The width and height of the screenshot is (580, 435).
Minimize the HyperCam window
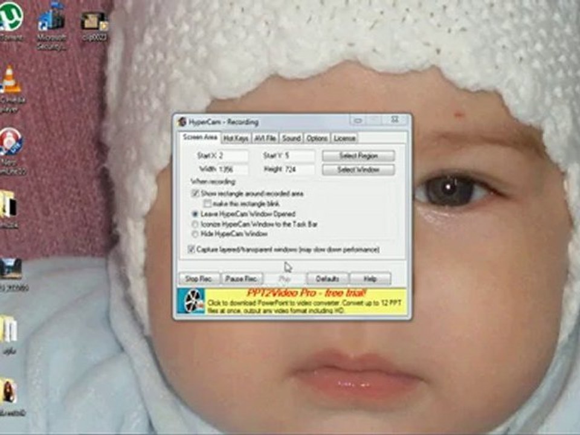click(358, 120)
